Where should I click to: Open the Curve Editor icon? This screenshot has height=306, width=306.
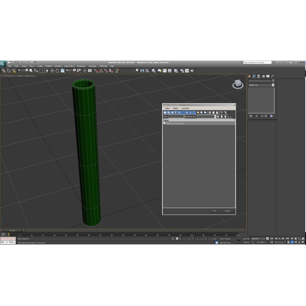(165, 71)
